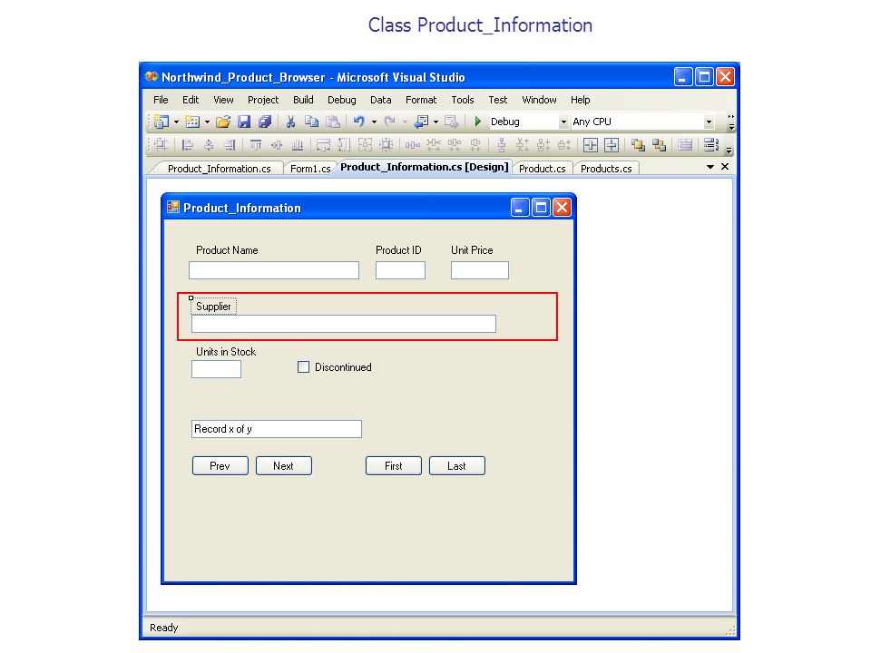
Task: Click the Copy icon
Action: coord(311,122)
